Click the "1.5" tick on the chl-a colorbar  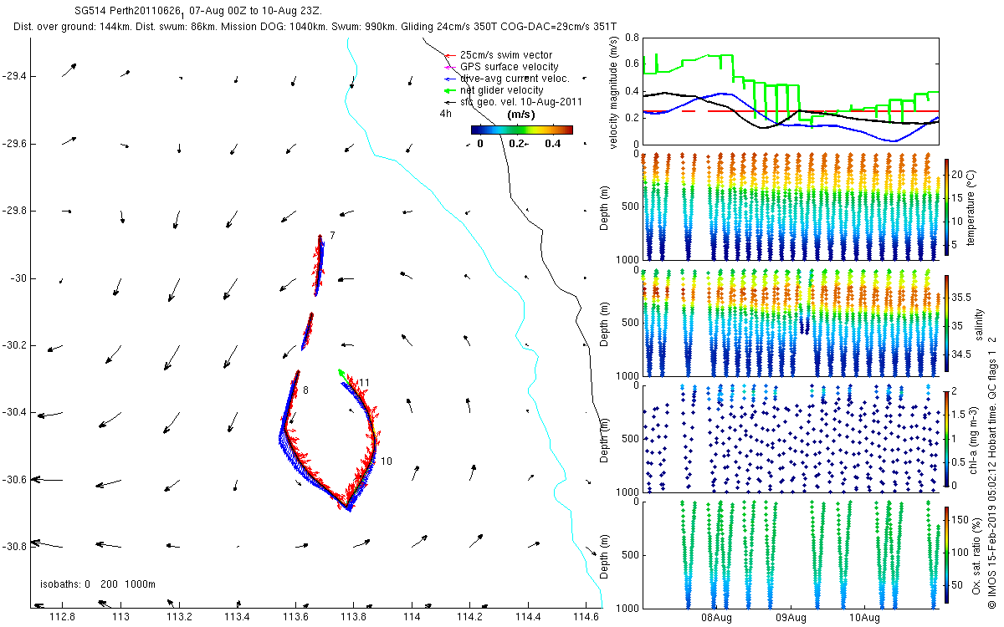[960, 413]
